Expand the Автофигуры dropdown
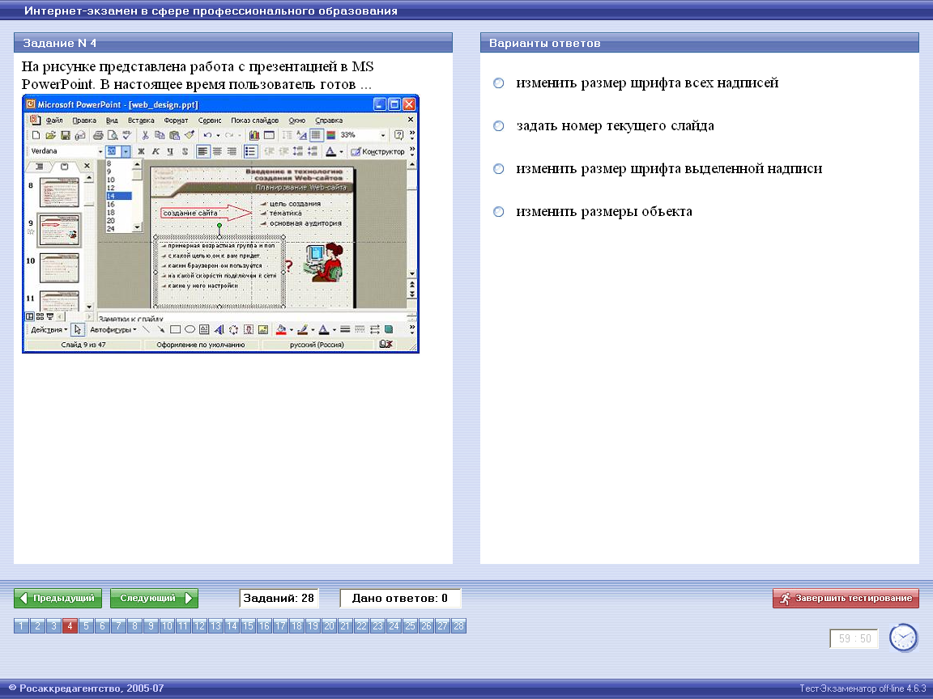This screenshot has height=699, width=933. tap(113, 330)
